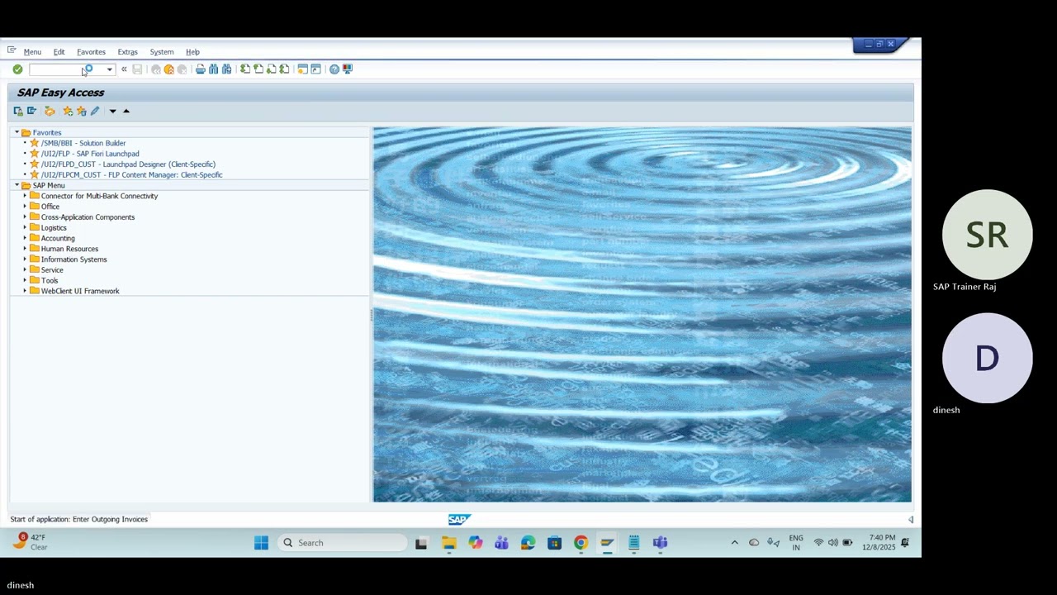Open the Extras menu
The image size is (1057, 595).
click(x=127, y=52)
